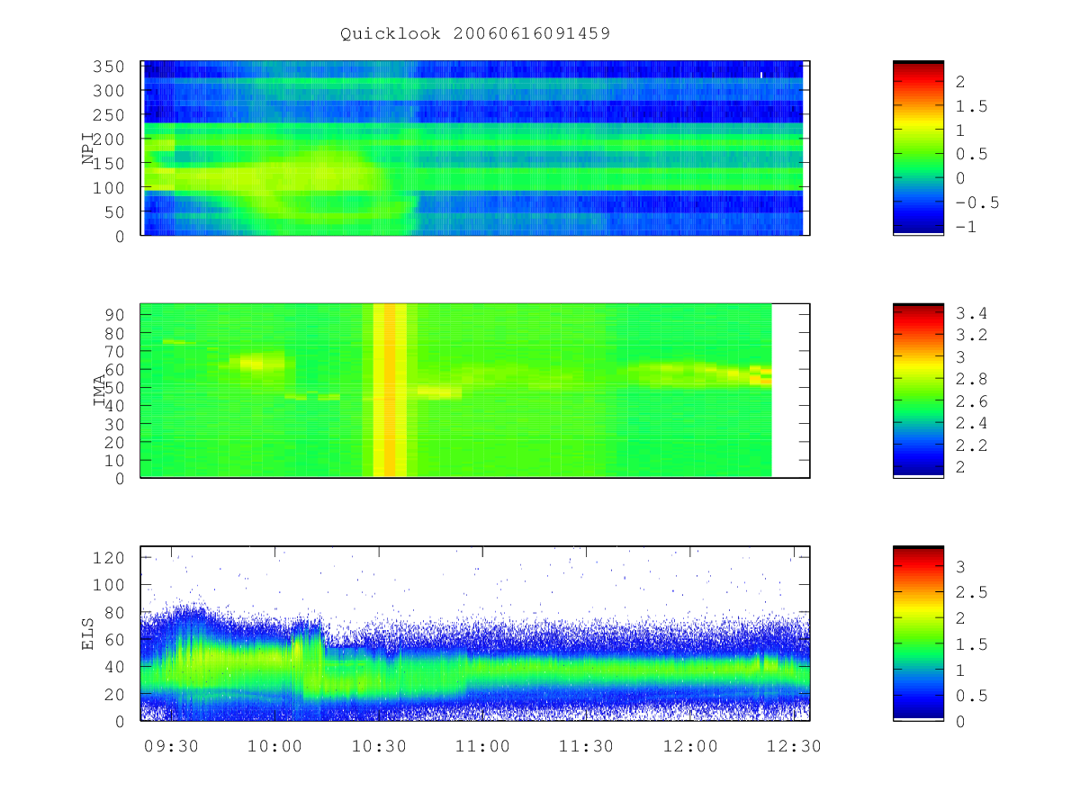
Task: Select the 12:30 time axis tick label
Action: pyautogui.click(x=795, y=746)
